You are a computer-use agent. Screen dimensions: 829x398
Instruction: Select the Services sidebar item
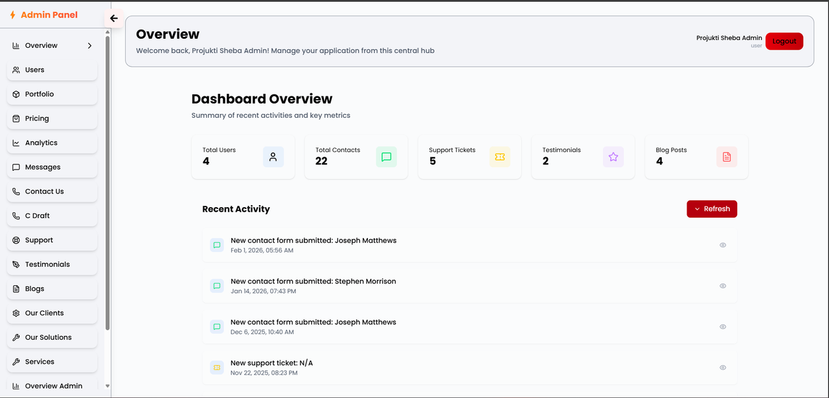52,362
